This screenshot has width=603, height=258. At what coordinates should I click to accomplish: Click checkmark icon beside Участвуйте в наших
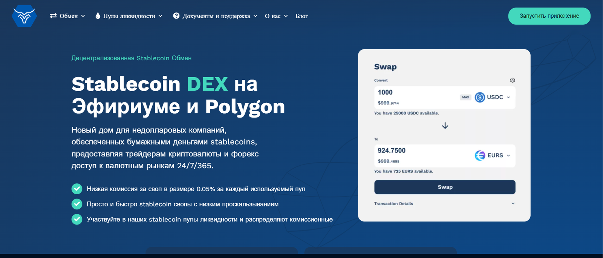(x=77, y=219)
